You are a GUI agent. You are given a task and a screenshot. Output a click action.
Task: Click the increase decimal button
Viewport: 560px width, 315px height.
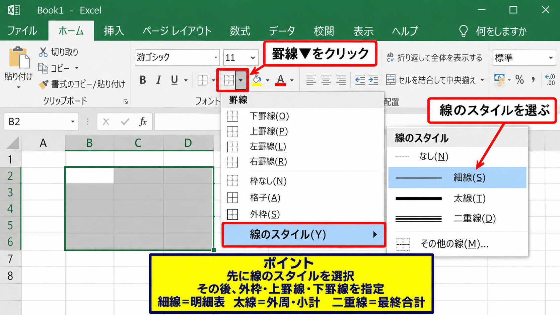(x=550, y=80)
